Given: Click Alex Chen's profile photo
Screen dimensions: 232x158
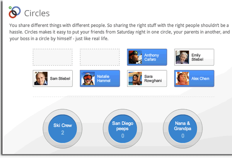Looking at the screenshot, I should pyautogui.click(x=183, y=78).
